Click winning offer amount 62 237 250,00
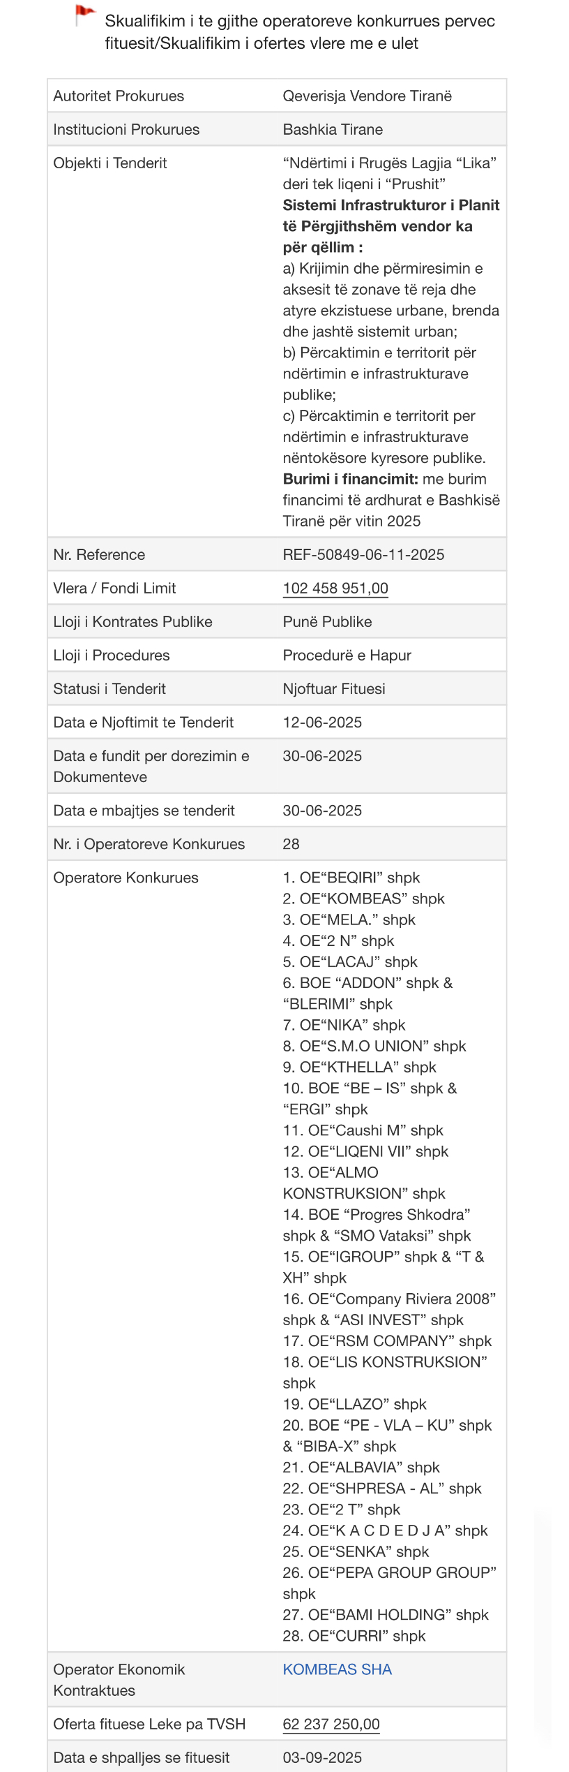The height and width of the screenshot is (1772, 569). pos(331,1724)
